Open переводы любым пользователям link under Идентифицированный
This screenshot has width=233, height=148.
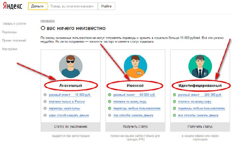pos(202,108)
